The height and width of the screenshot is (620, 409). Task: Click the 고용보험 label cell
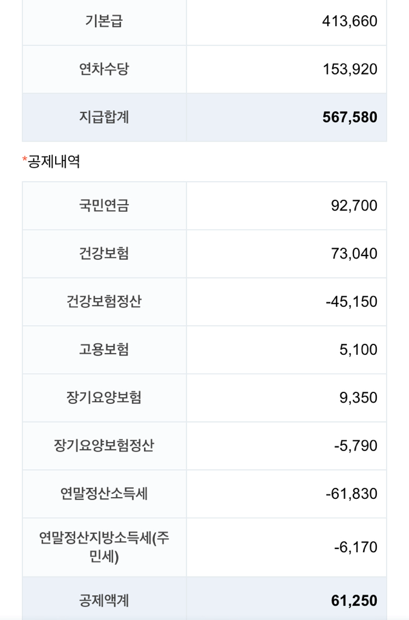(104, 349)
